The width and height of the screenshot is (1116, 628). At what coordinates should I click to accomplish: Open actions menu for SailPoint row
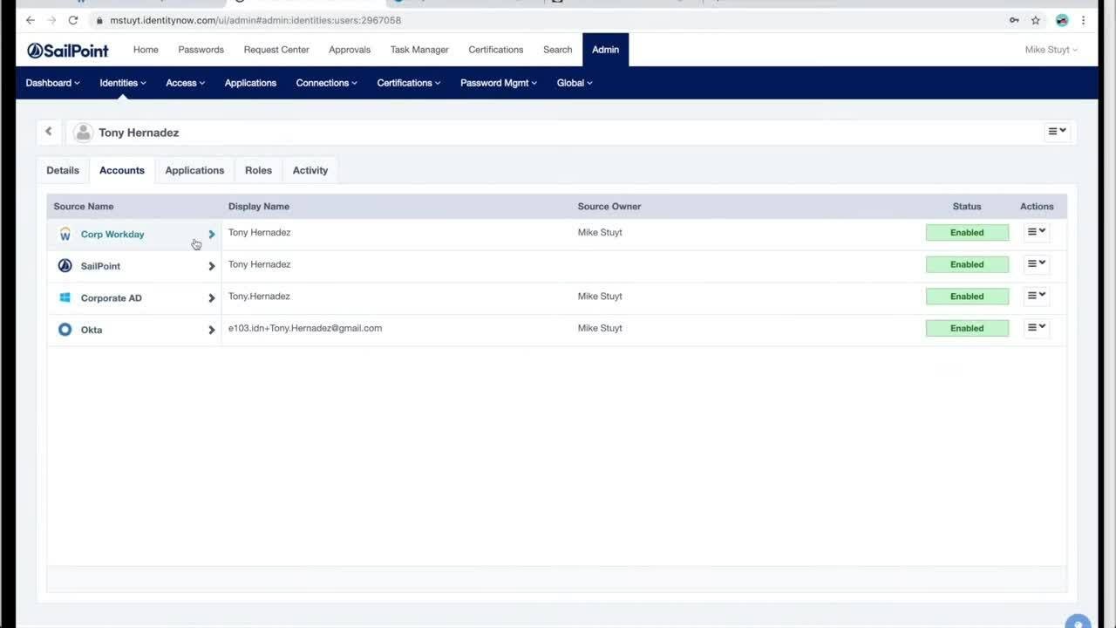(1036, 263)
